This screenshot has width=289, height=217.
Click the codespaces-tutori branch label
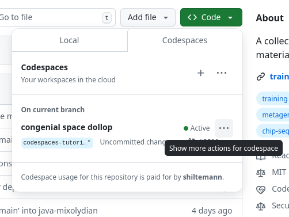[57, 143]
